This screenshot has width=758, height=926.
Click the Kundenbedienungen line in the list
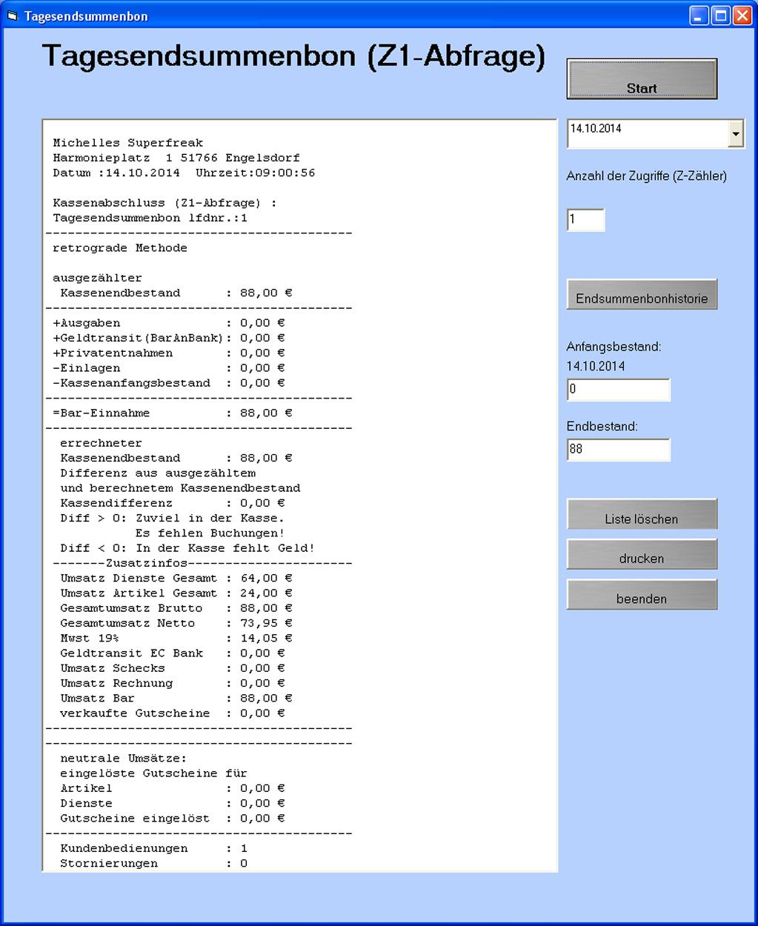tap(154, 848)
